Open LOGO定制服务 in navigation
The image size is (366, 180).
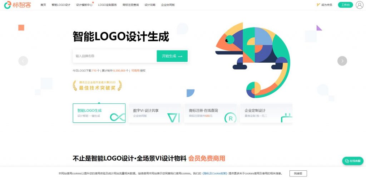tap(107, 5)
